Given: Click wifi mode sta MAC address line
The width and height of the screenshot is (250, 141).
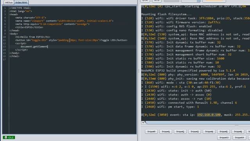Looking at the screenshot, I should [x=181, y=83].
